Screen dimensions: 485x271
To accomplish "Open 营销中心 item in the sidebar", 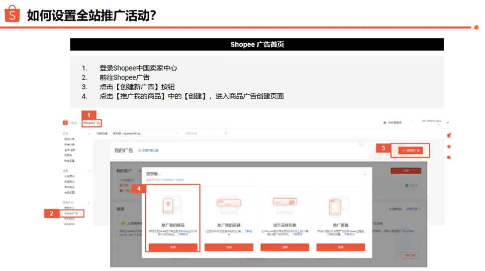I will point(69,208).
